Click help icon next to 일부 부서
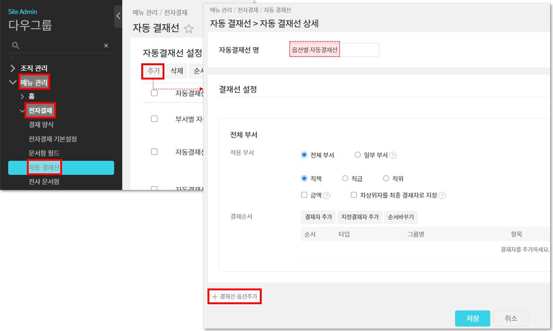The width and height of the screenshot is (553, 331). coord(393,155)
